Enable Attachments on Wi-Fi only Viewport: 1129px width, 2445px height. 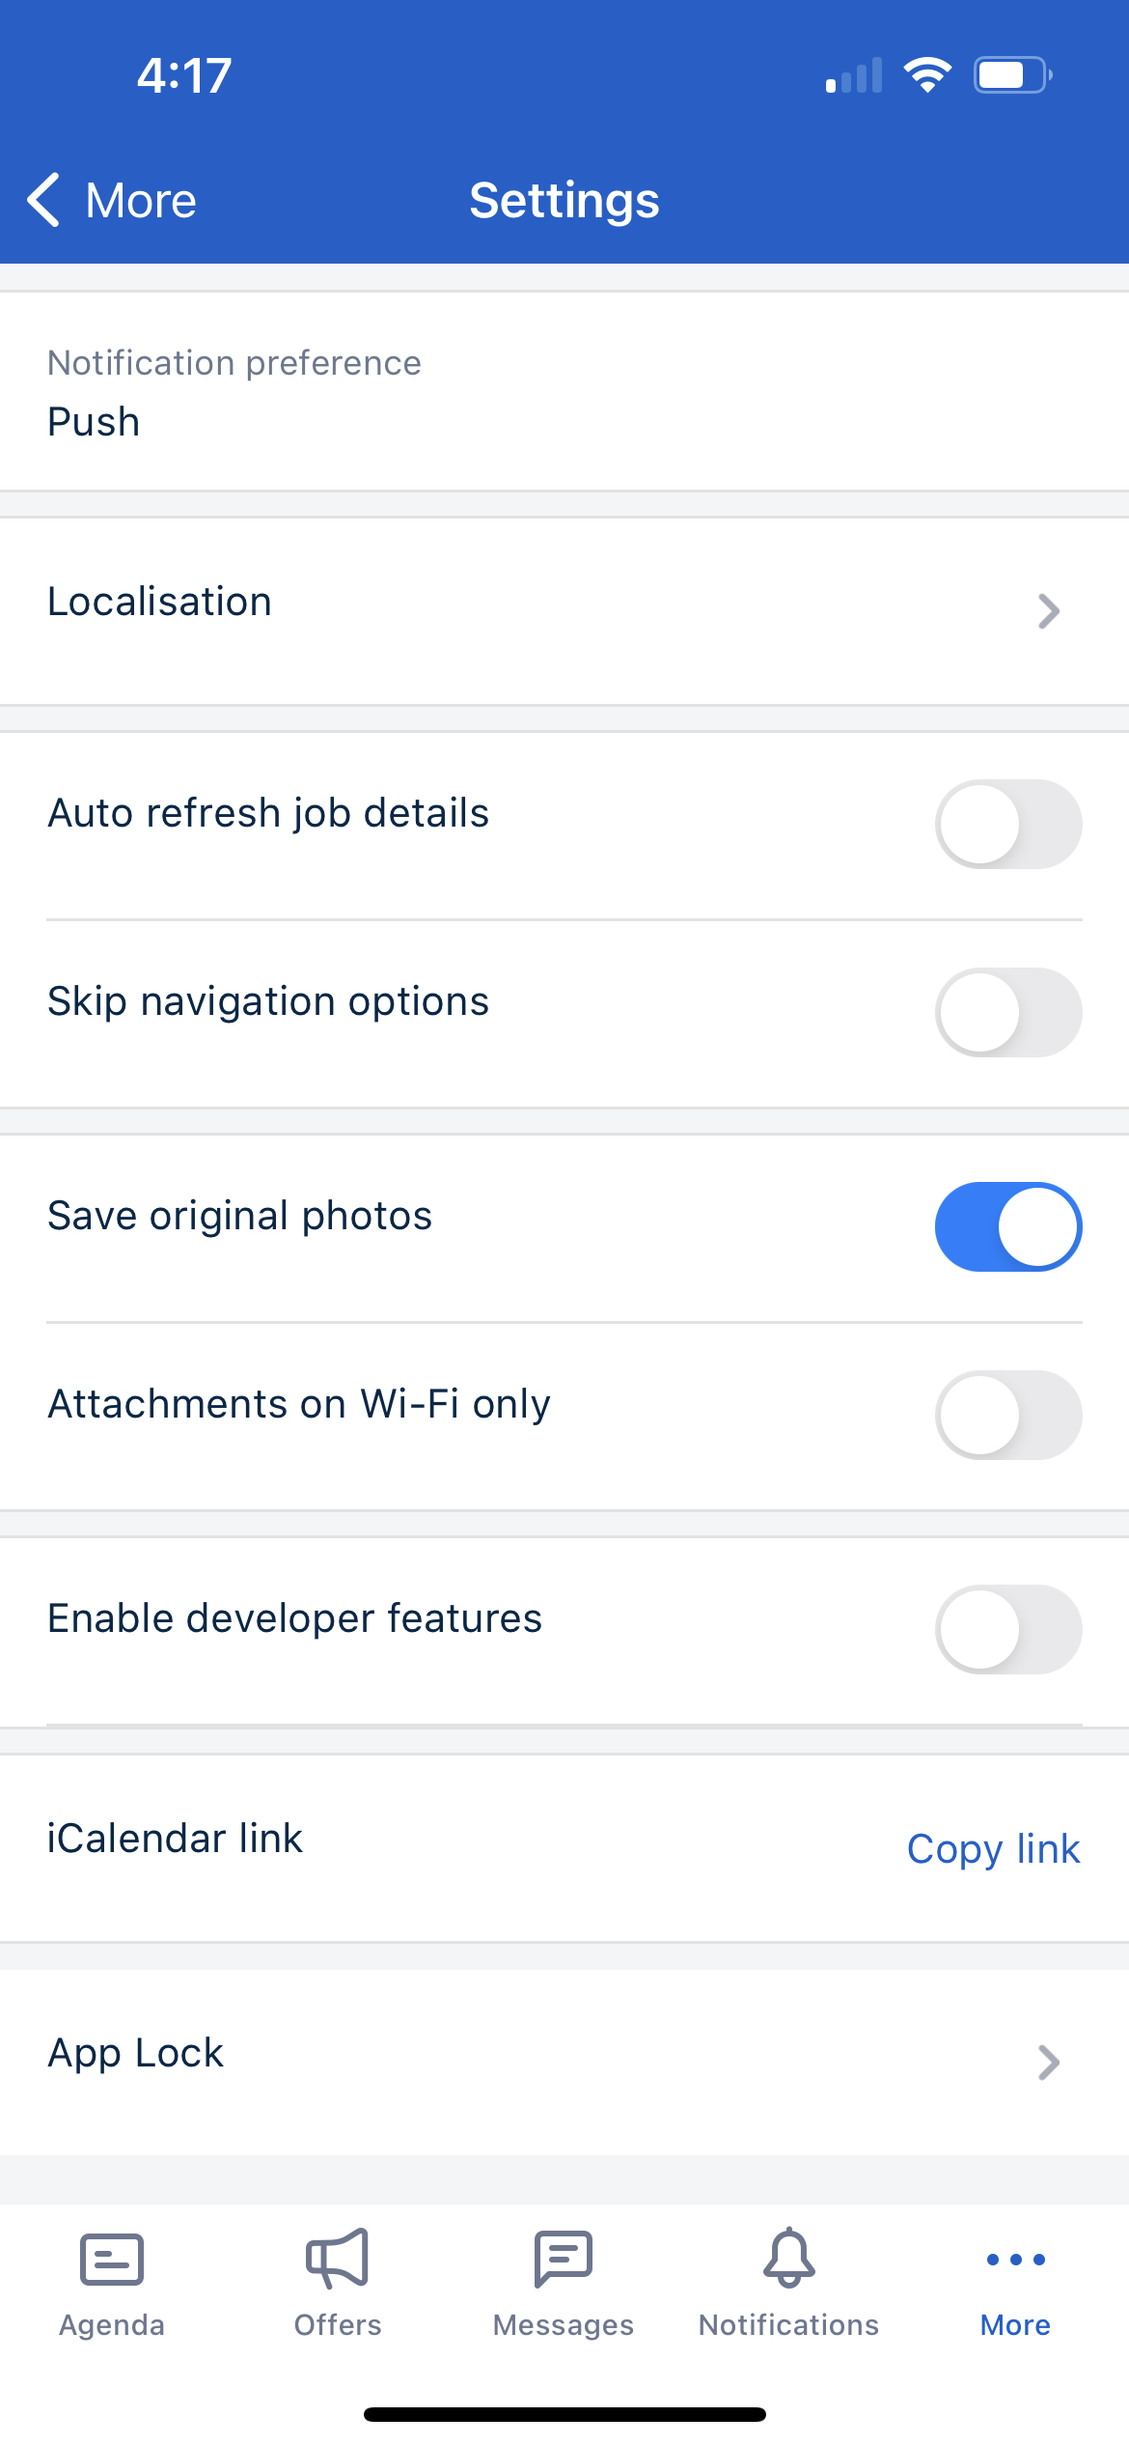(1008, 1415)
